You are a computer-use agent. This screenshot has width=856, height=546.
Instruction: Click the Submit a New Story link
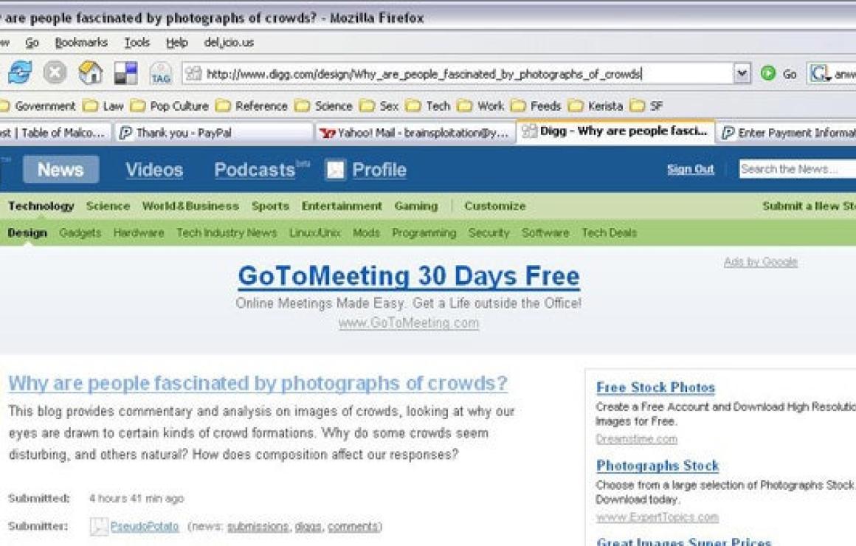[x=809, y=206]
